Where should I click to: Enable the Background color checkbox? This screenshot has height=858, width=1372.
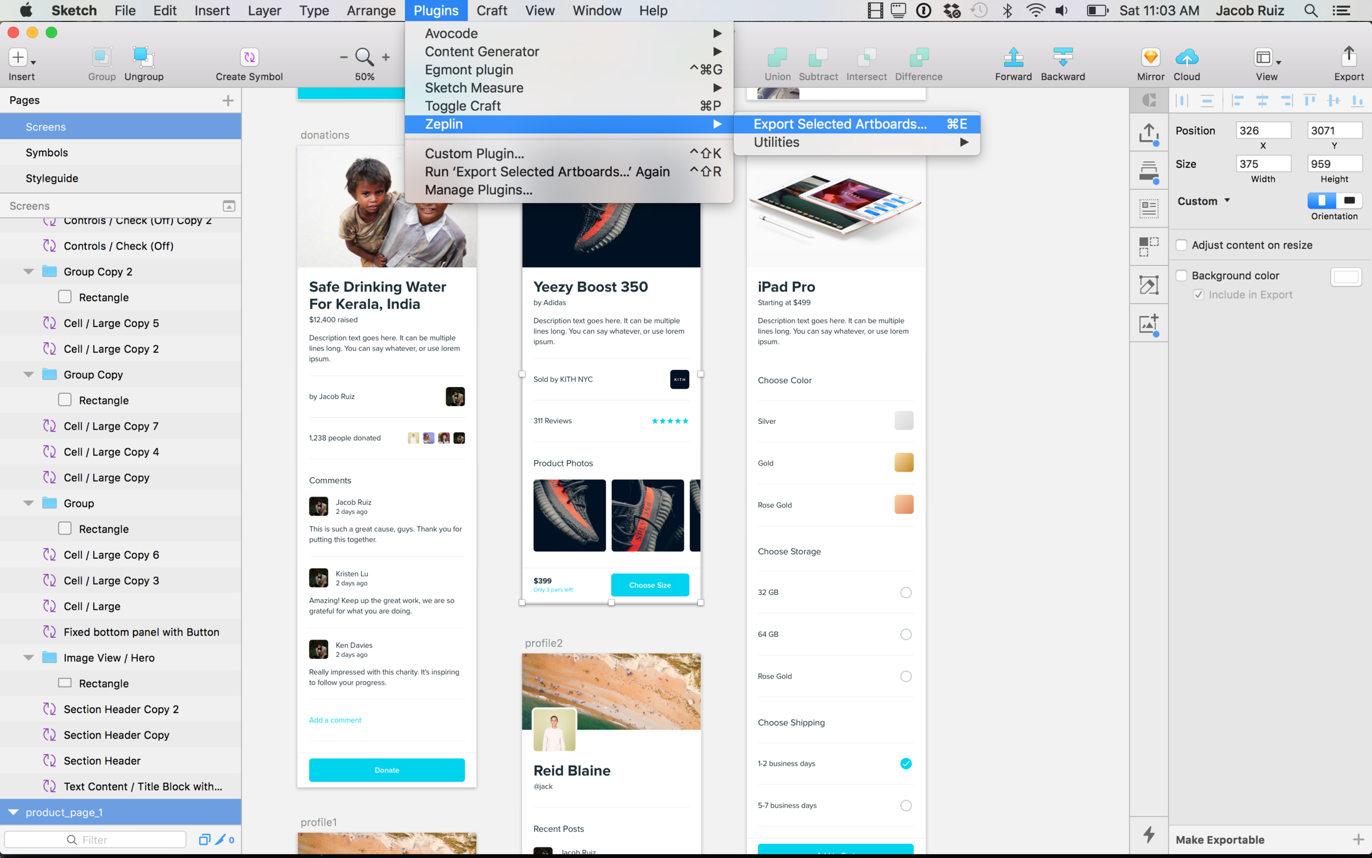[1182, 275]
